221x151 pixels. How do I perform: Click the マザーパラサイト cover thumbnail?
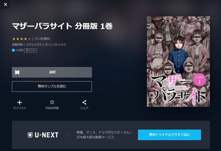tap(178, 61)
